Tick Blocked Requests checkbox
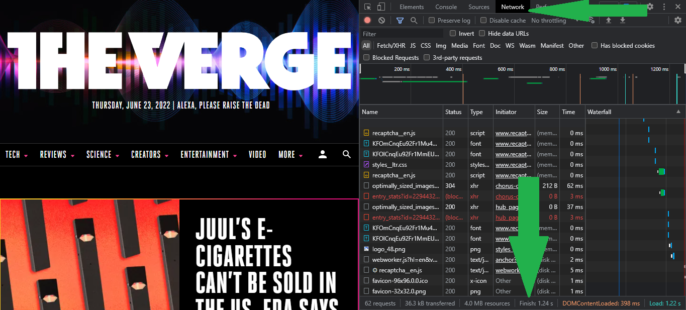 click(x=366, y=58)
